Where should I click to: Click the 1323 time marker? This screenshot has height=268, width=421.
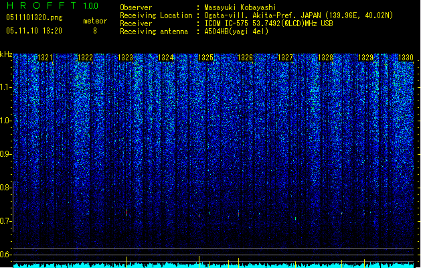pos(125,58)
